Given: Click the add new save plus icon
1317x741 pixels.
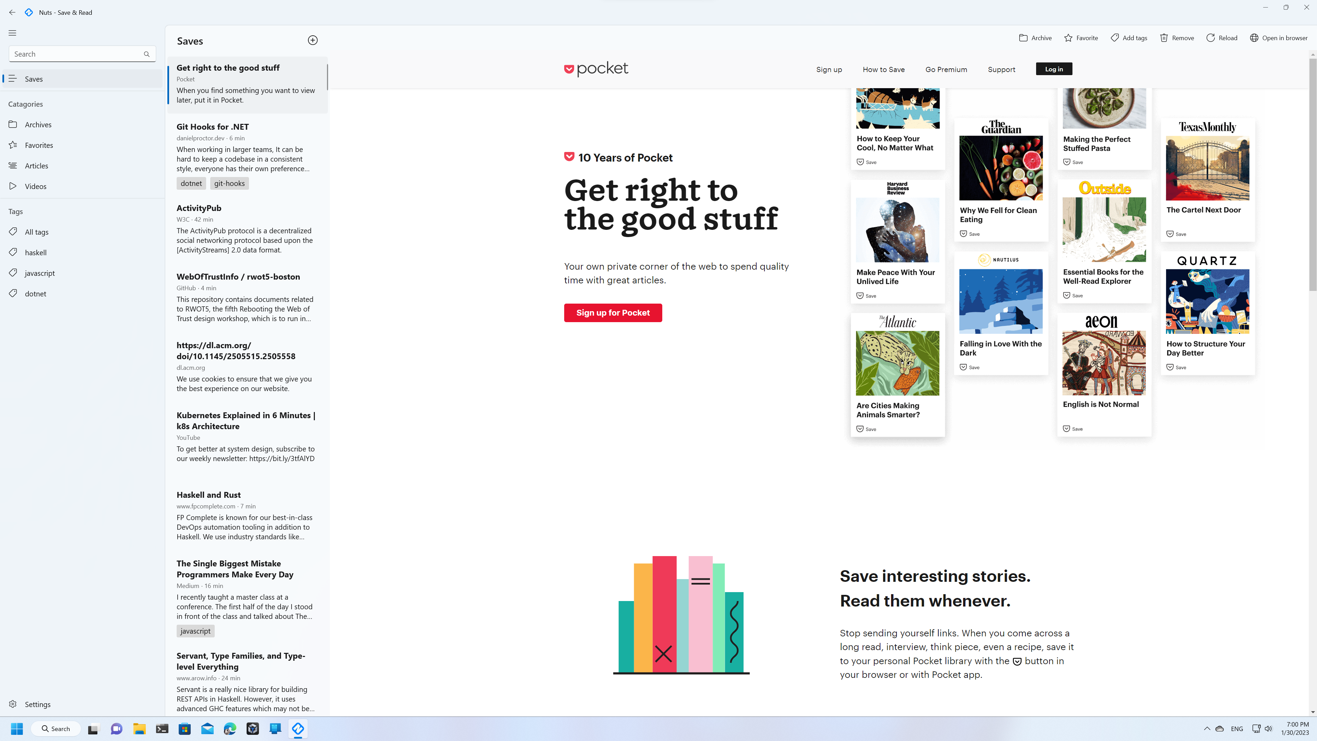Looking at the screenshot, I should [x=312, y=40].
